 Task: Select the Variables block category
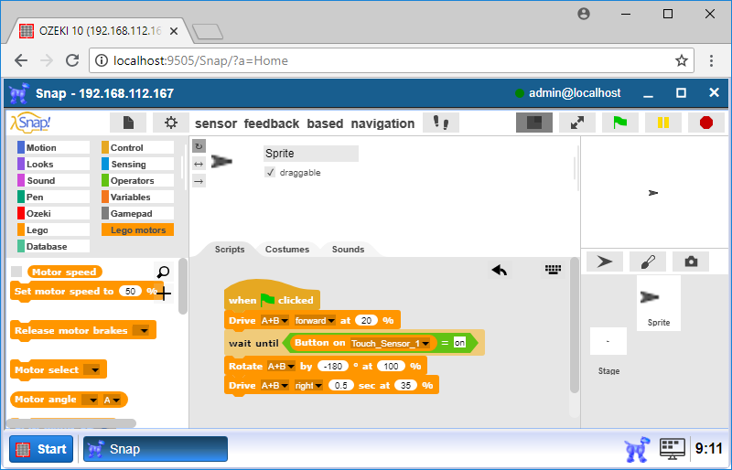click(138, 197)
